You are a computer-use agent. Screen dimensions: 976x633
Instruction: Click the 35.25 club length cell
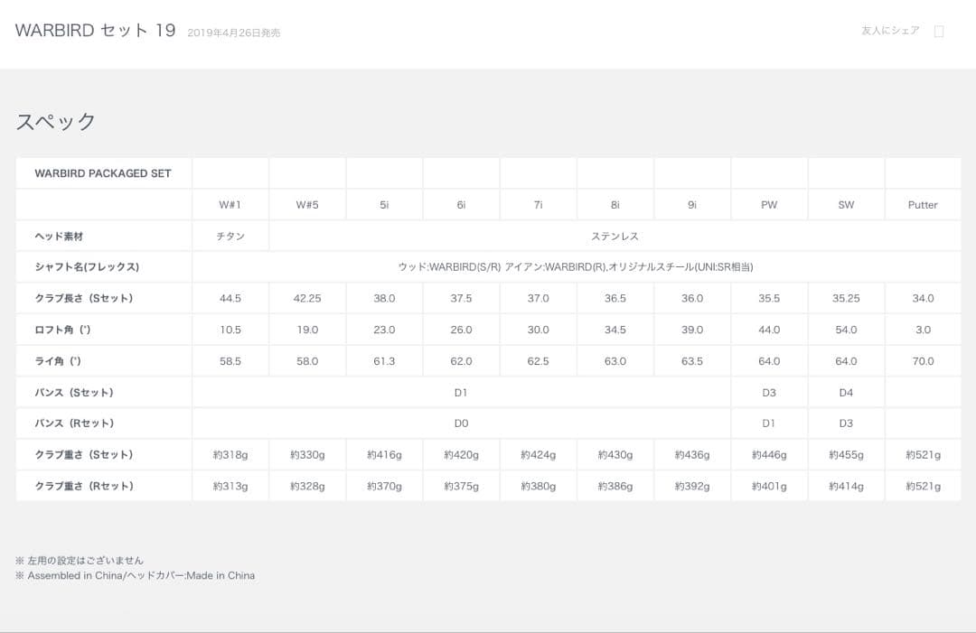tap(846, 299)
